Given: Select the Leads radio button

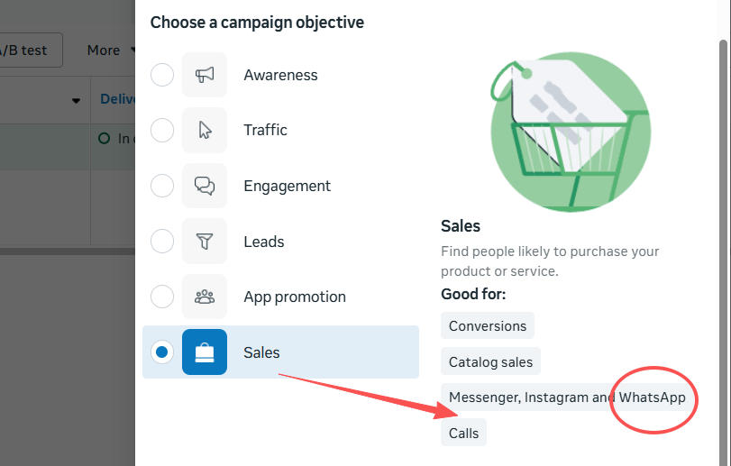Looking at the screenshot, I should click(162, 242).
